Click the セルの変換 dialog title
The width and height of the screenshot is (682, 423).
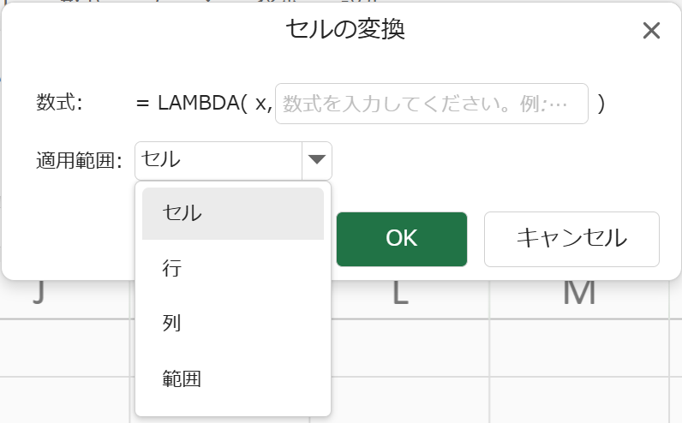[x=344, y=30]
